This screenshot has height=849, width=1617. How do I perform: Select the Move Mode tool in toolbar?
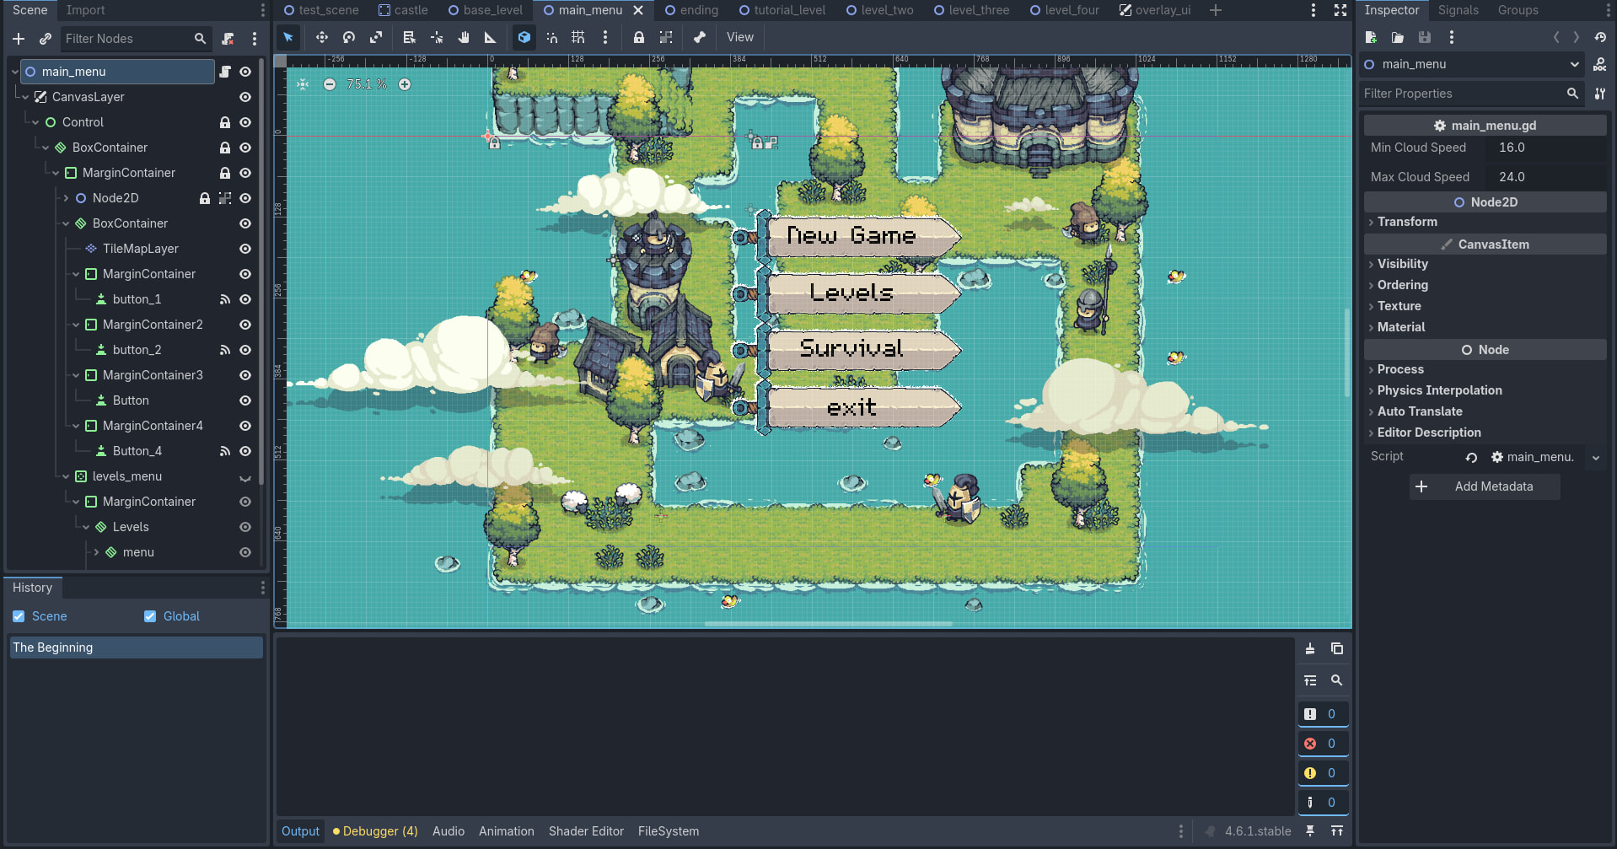[321, 37]
